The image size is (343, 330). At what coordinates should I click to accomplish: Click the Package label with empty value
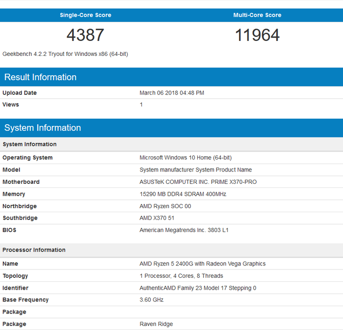[14, 312]
